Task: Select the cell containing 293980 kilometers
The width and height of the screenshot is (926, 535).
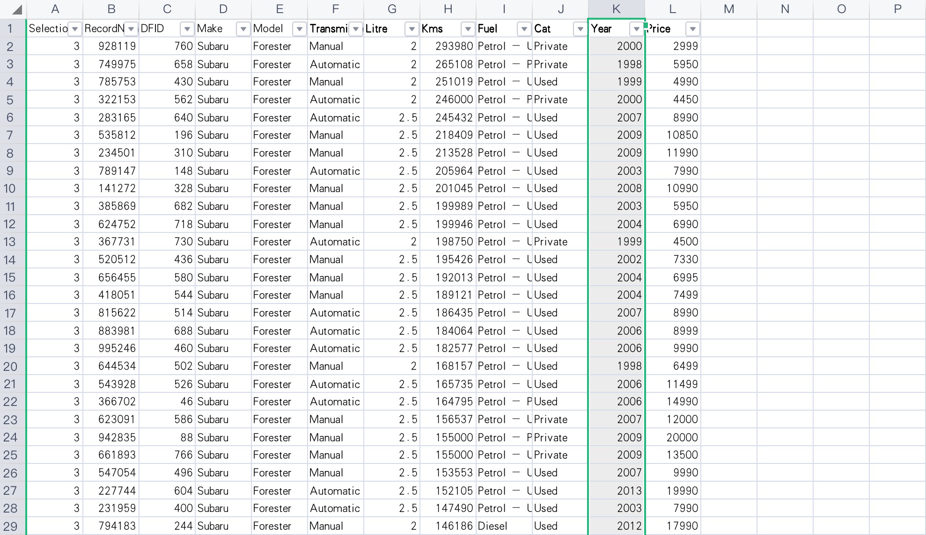Action: click(447, 46)
